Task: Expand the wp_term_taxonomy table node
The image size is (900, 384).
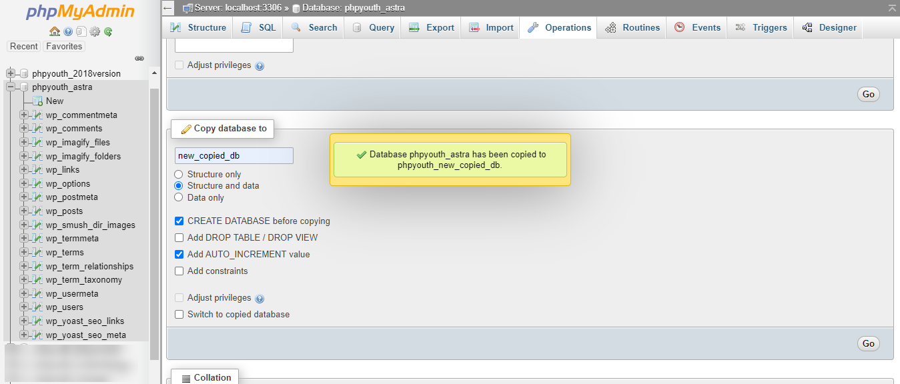Action: 24,279
